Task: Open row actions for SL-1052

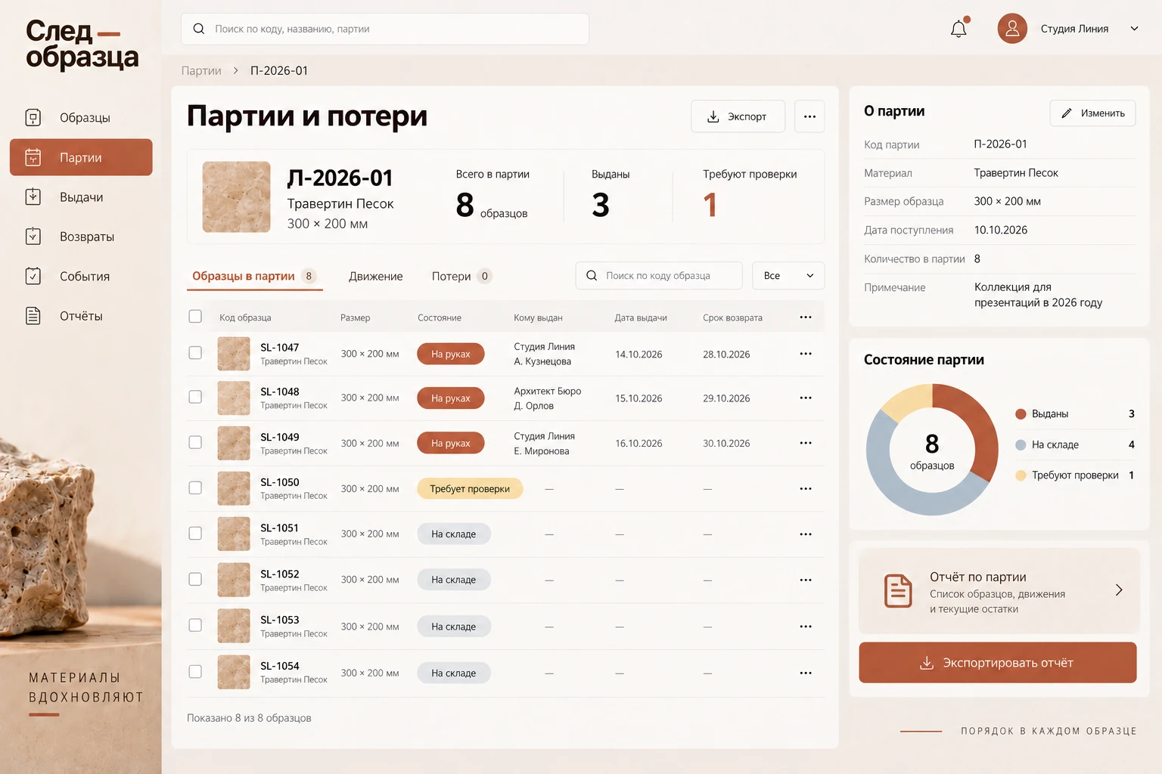Action: point(806,580)
